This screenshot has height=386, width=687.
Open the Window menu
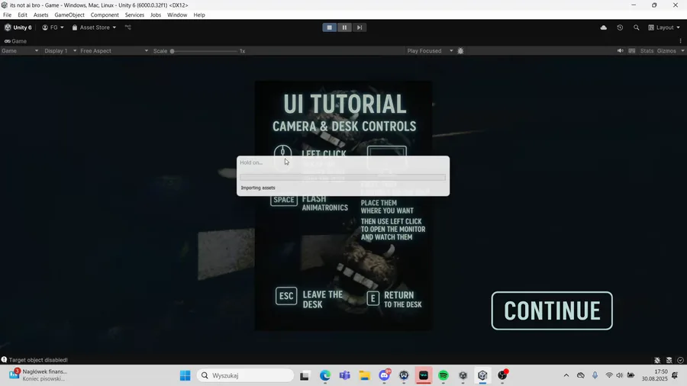coord(177,15)
